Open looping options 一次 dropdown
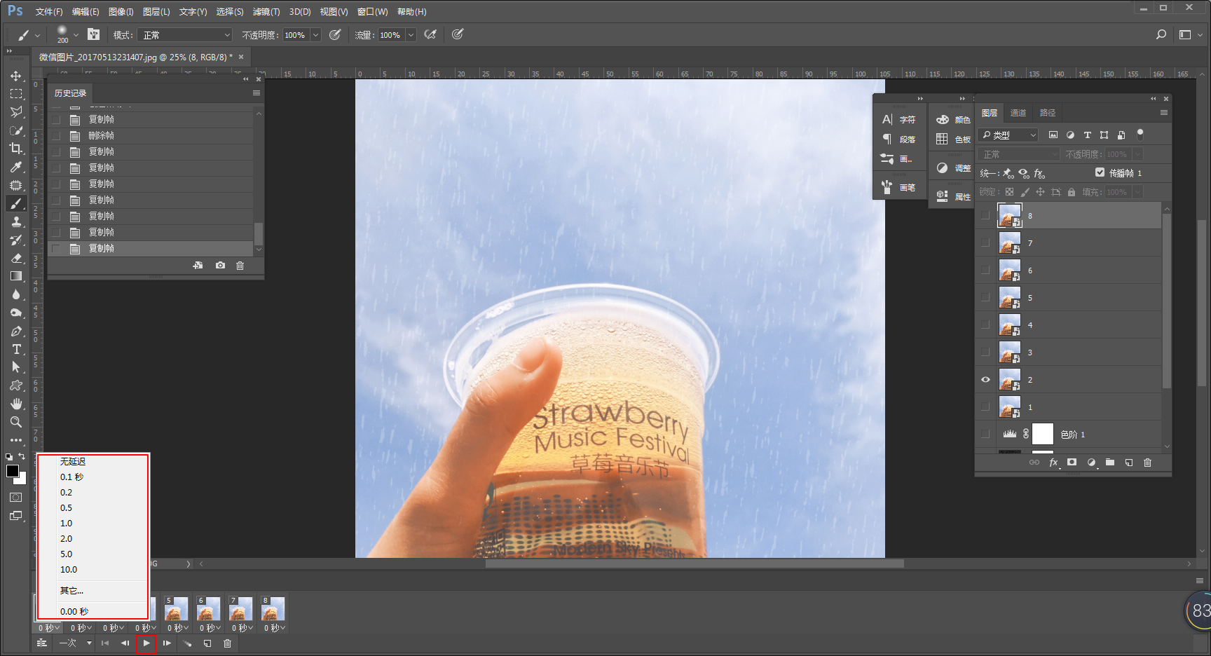The height and width of the screenshot is (656, 1211). coord(75,643)
